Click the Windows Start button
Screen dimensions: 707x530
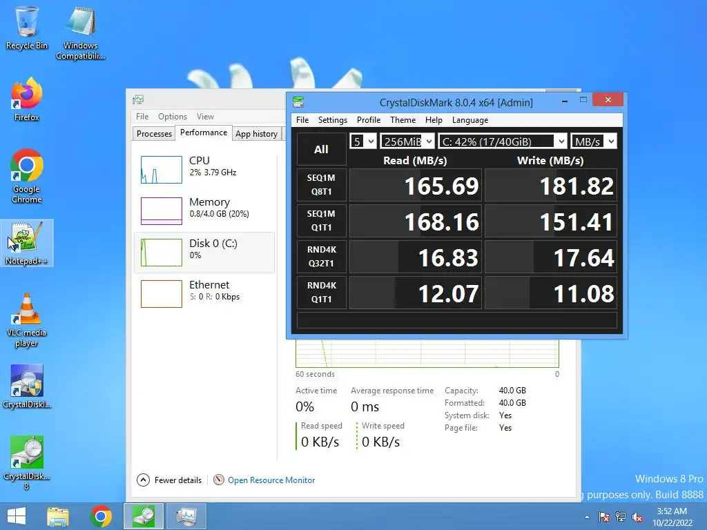17,516
